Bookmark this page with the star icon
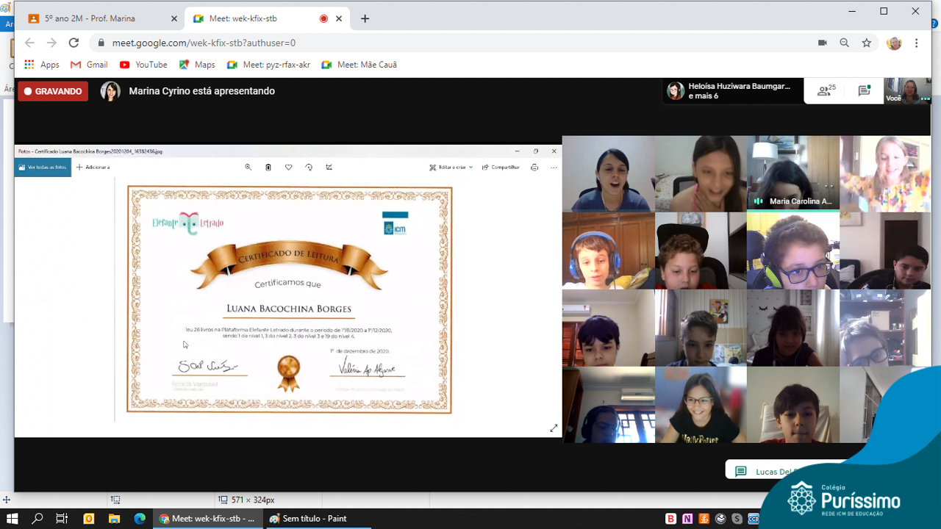 click(x=867, y=43)
